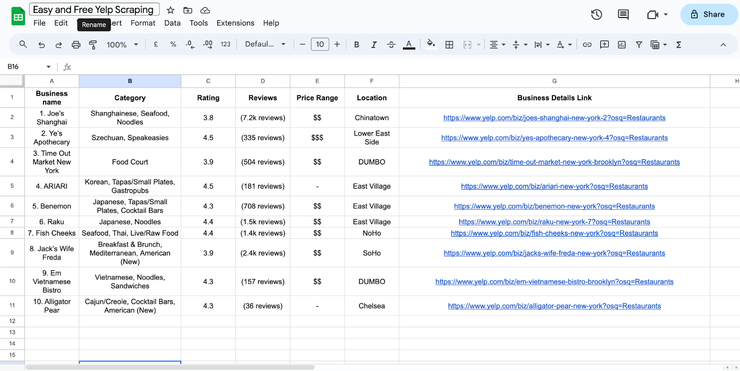Collapse the toolbar with chevron
Viewport: 740px width, 371px height.
click(x=723, y=45)
